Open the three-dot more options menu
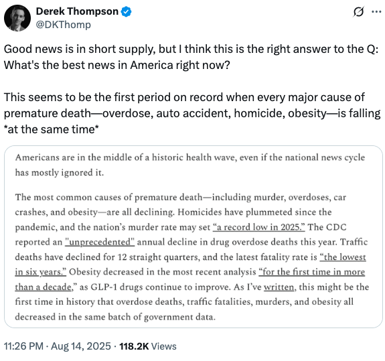 pos(376,11)
